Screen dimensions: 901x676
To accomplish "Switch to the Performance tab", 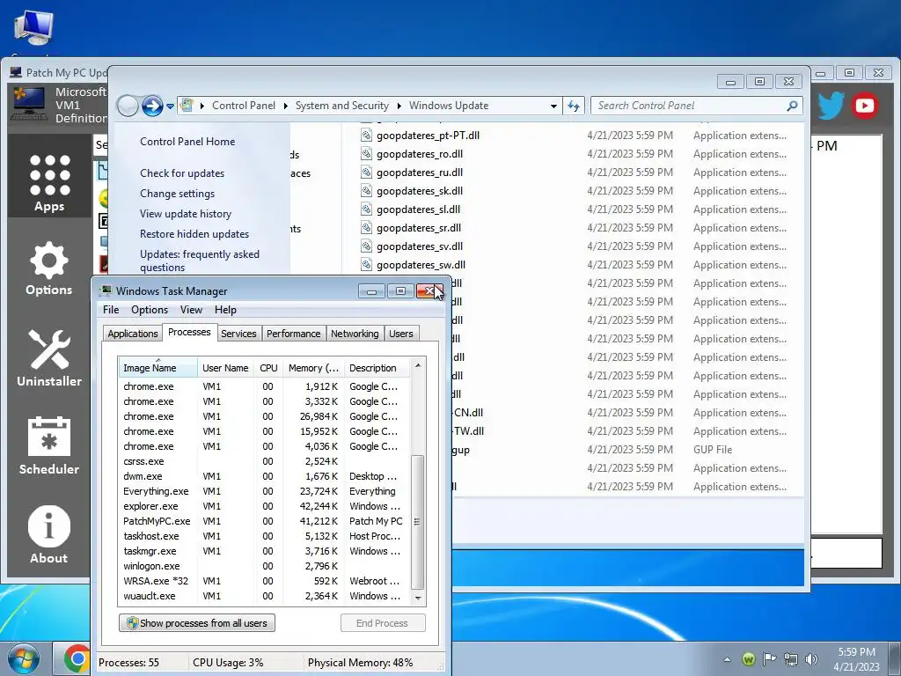I will [x=293, y=334].
